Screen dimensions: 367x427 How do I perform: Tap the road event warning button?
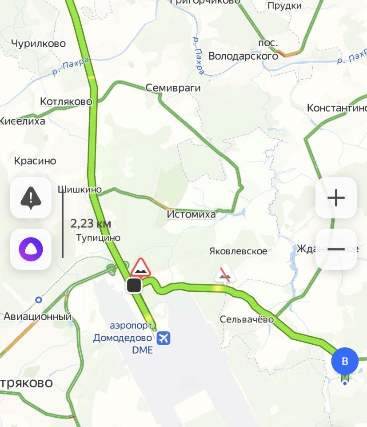(x=31, y=197)
